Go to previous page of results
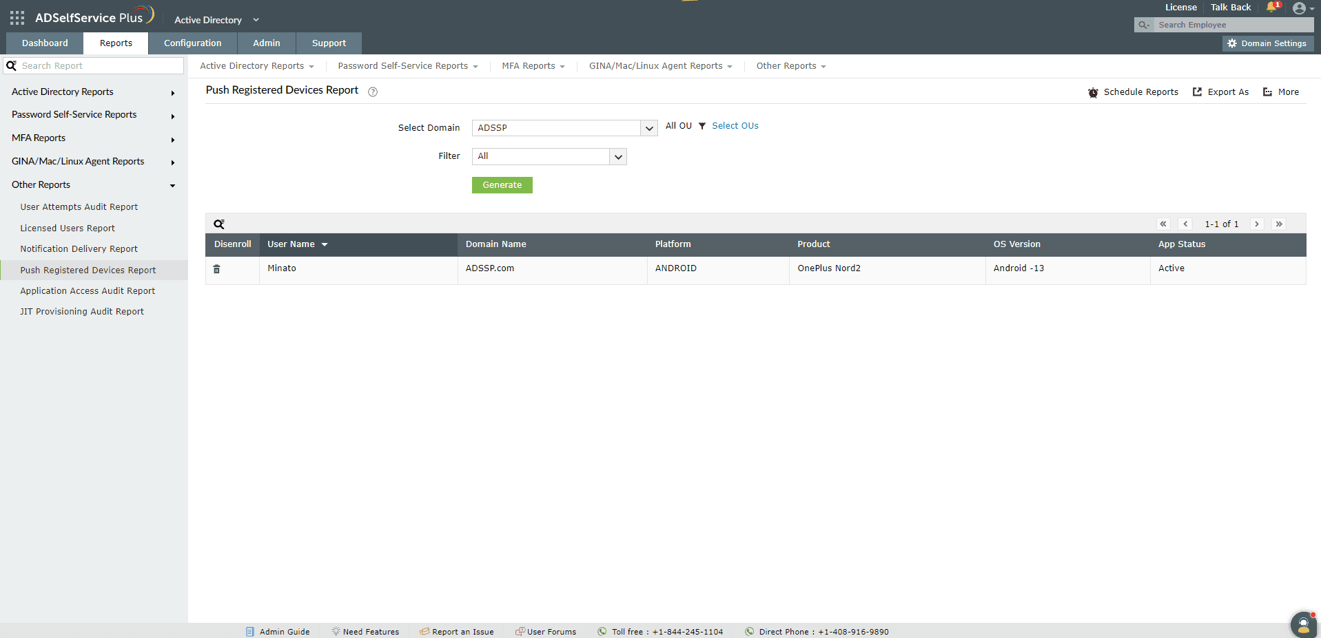 1186,224
